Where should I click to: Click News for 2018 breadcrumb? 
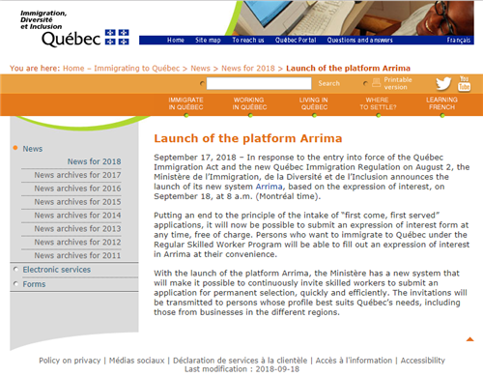point(248,69)
